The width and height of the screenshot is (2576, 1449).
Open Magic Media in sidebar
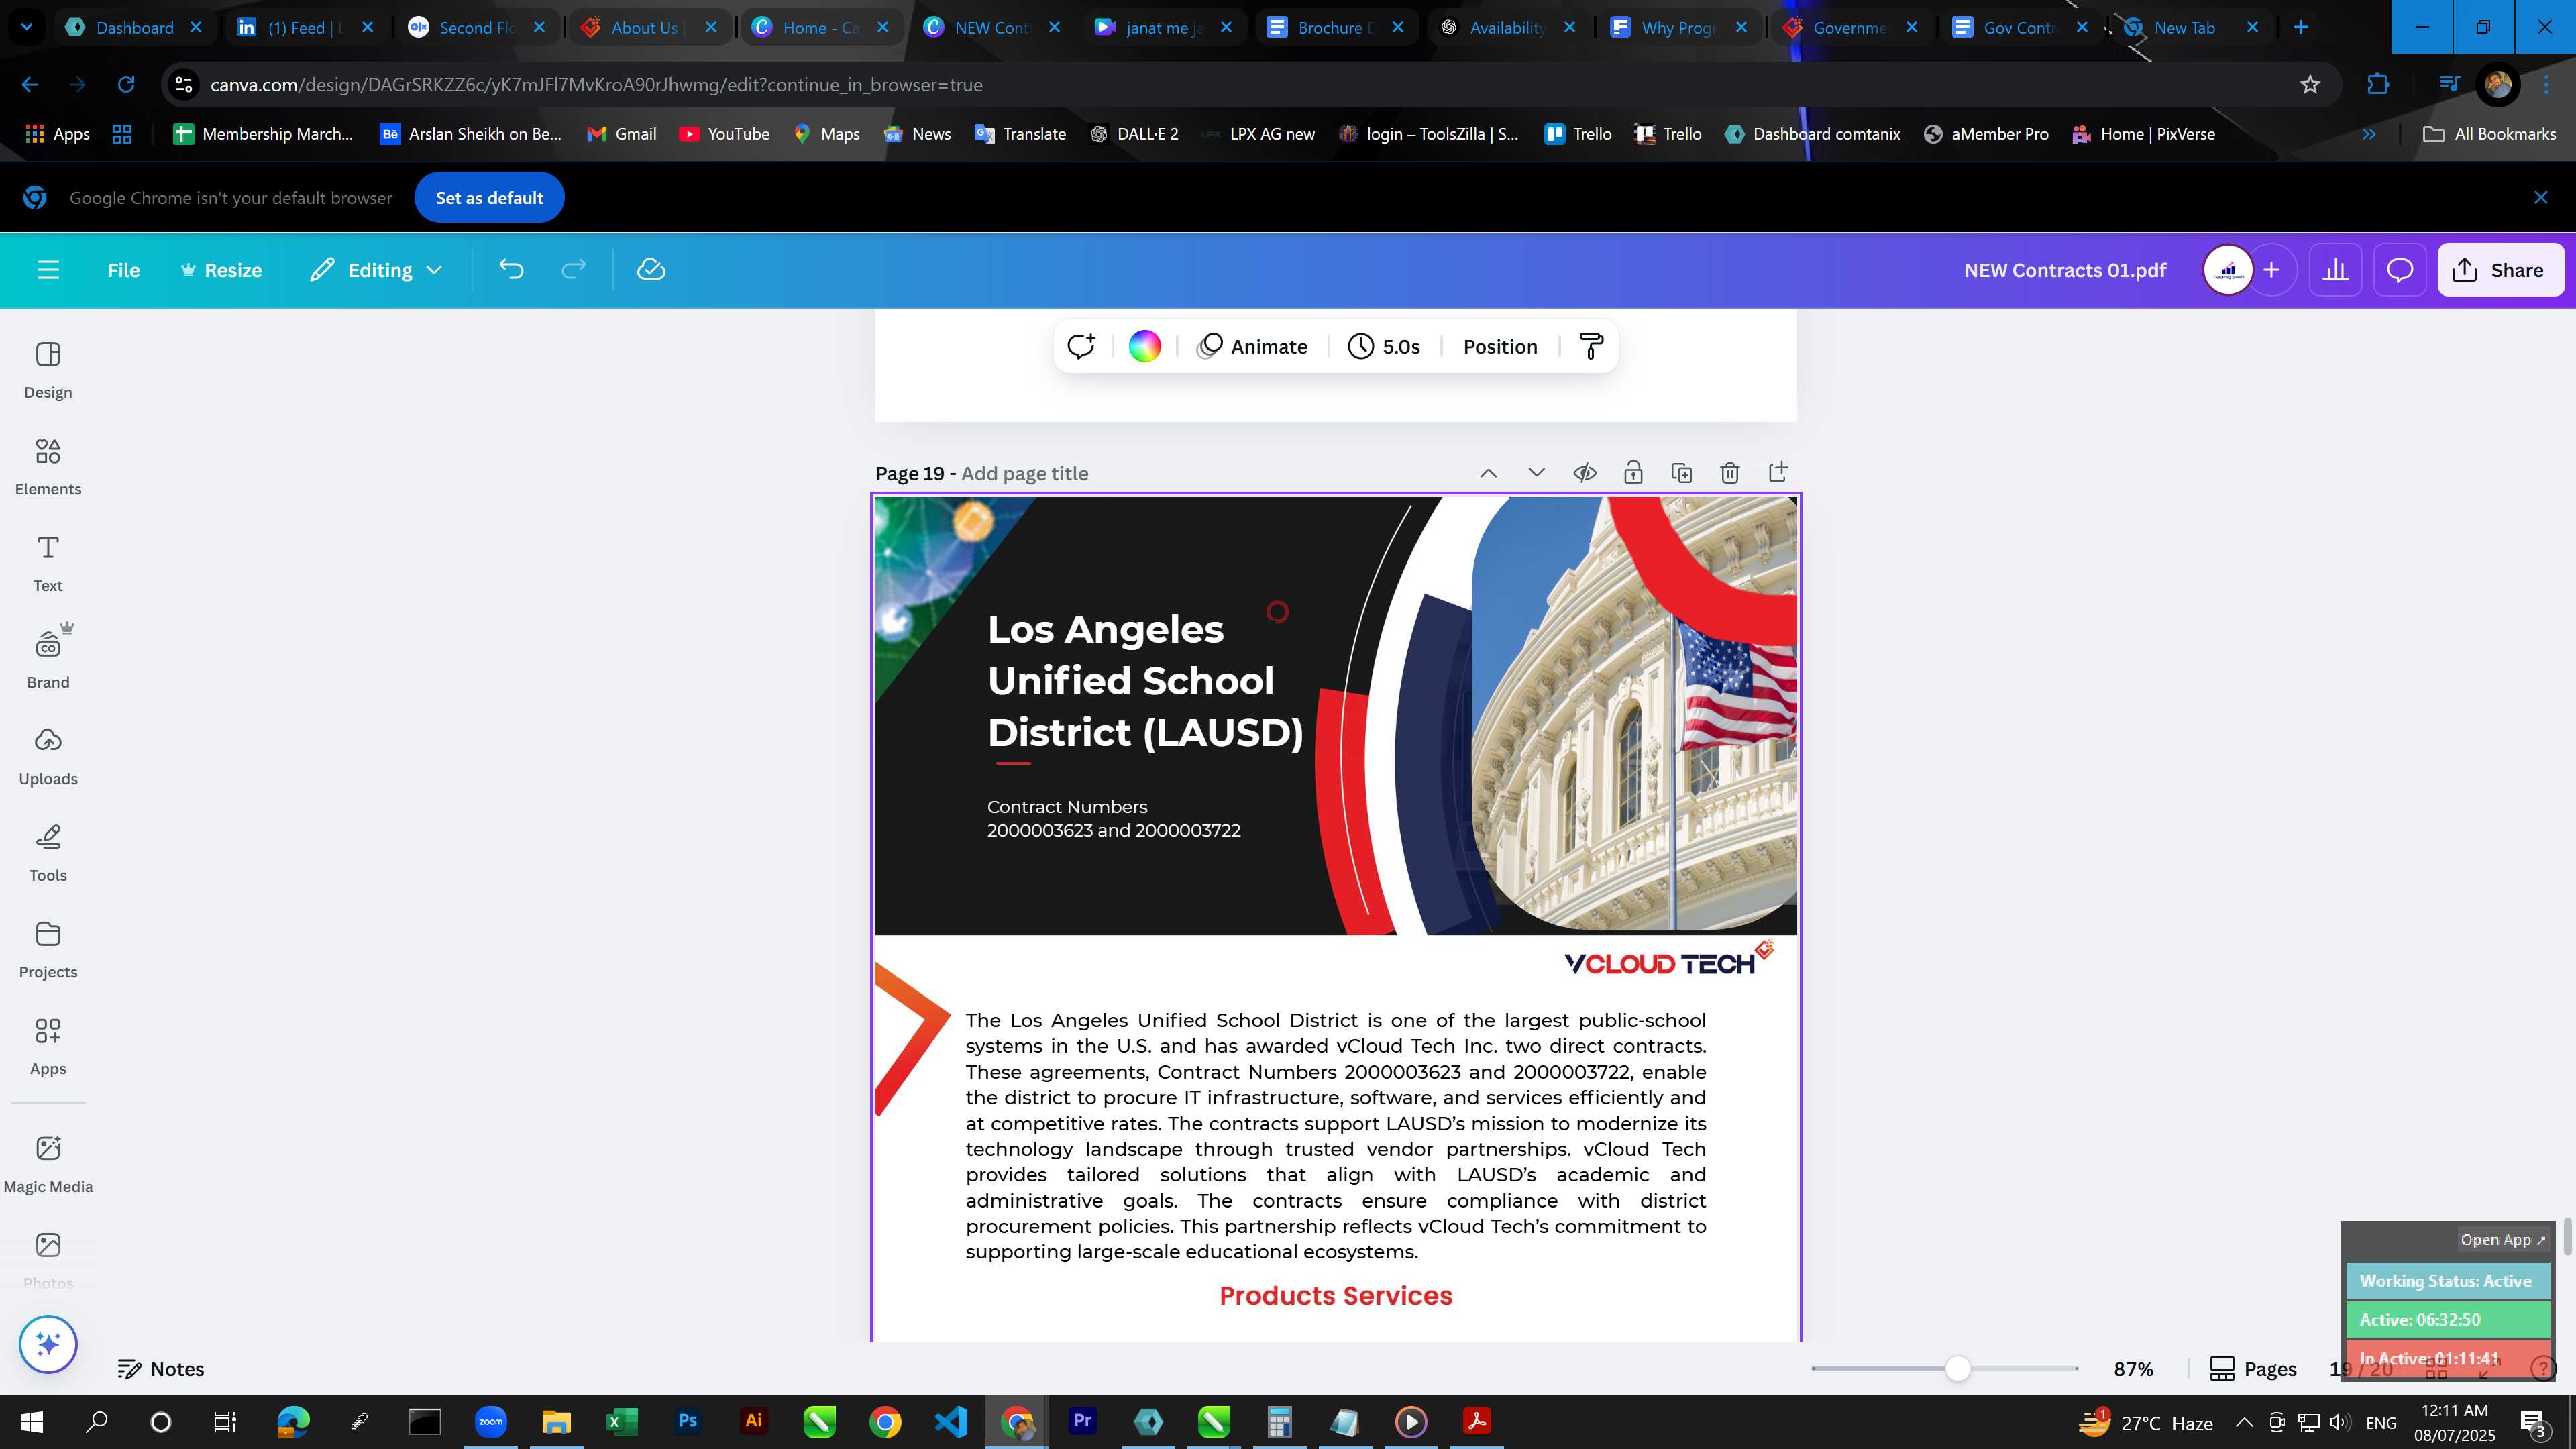point(48,1165)
